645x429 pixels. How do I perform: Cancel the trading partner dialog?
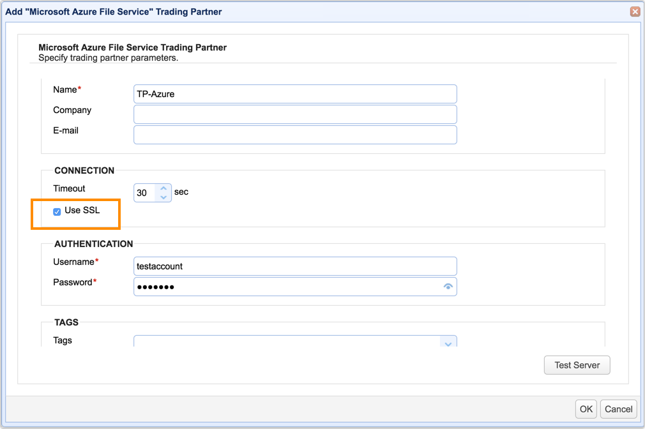coord(618,409)
